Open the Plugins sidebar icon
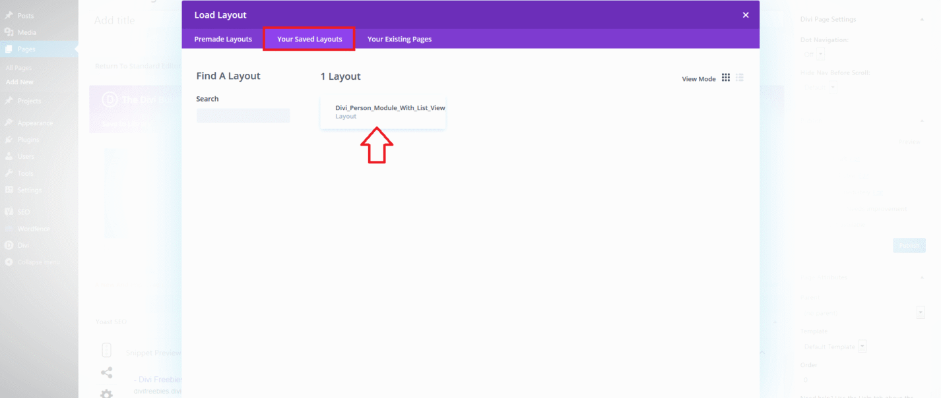 tap(26, 139)
